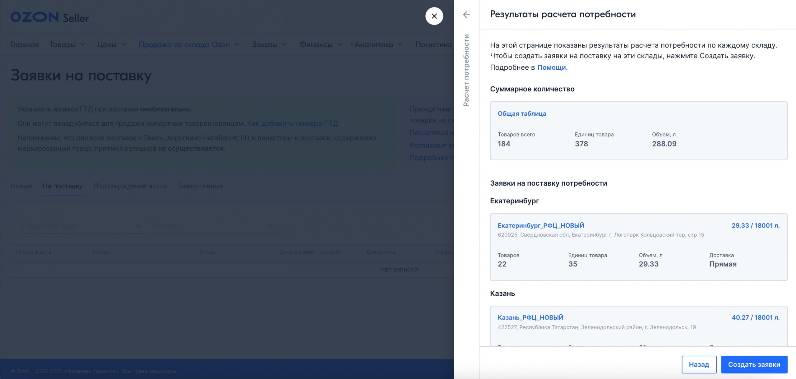Click the vertical Расчет потребности label
The height and width of the screenshot is (379, 796).
466,70
